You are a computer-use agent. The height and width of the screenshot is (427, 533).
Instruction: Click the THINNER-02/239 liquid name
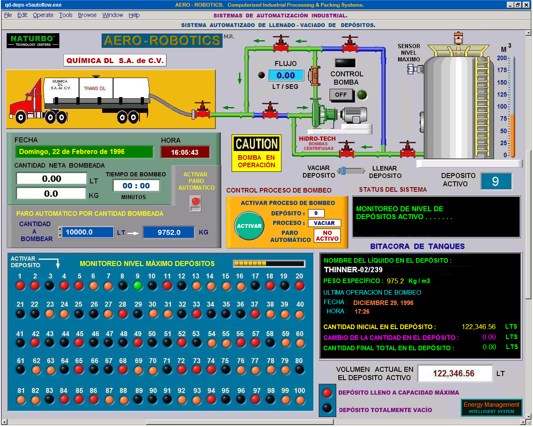353,270
